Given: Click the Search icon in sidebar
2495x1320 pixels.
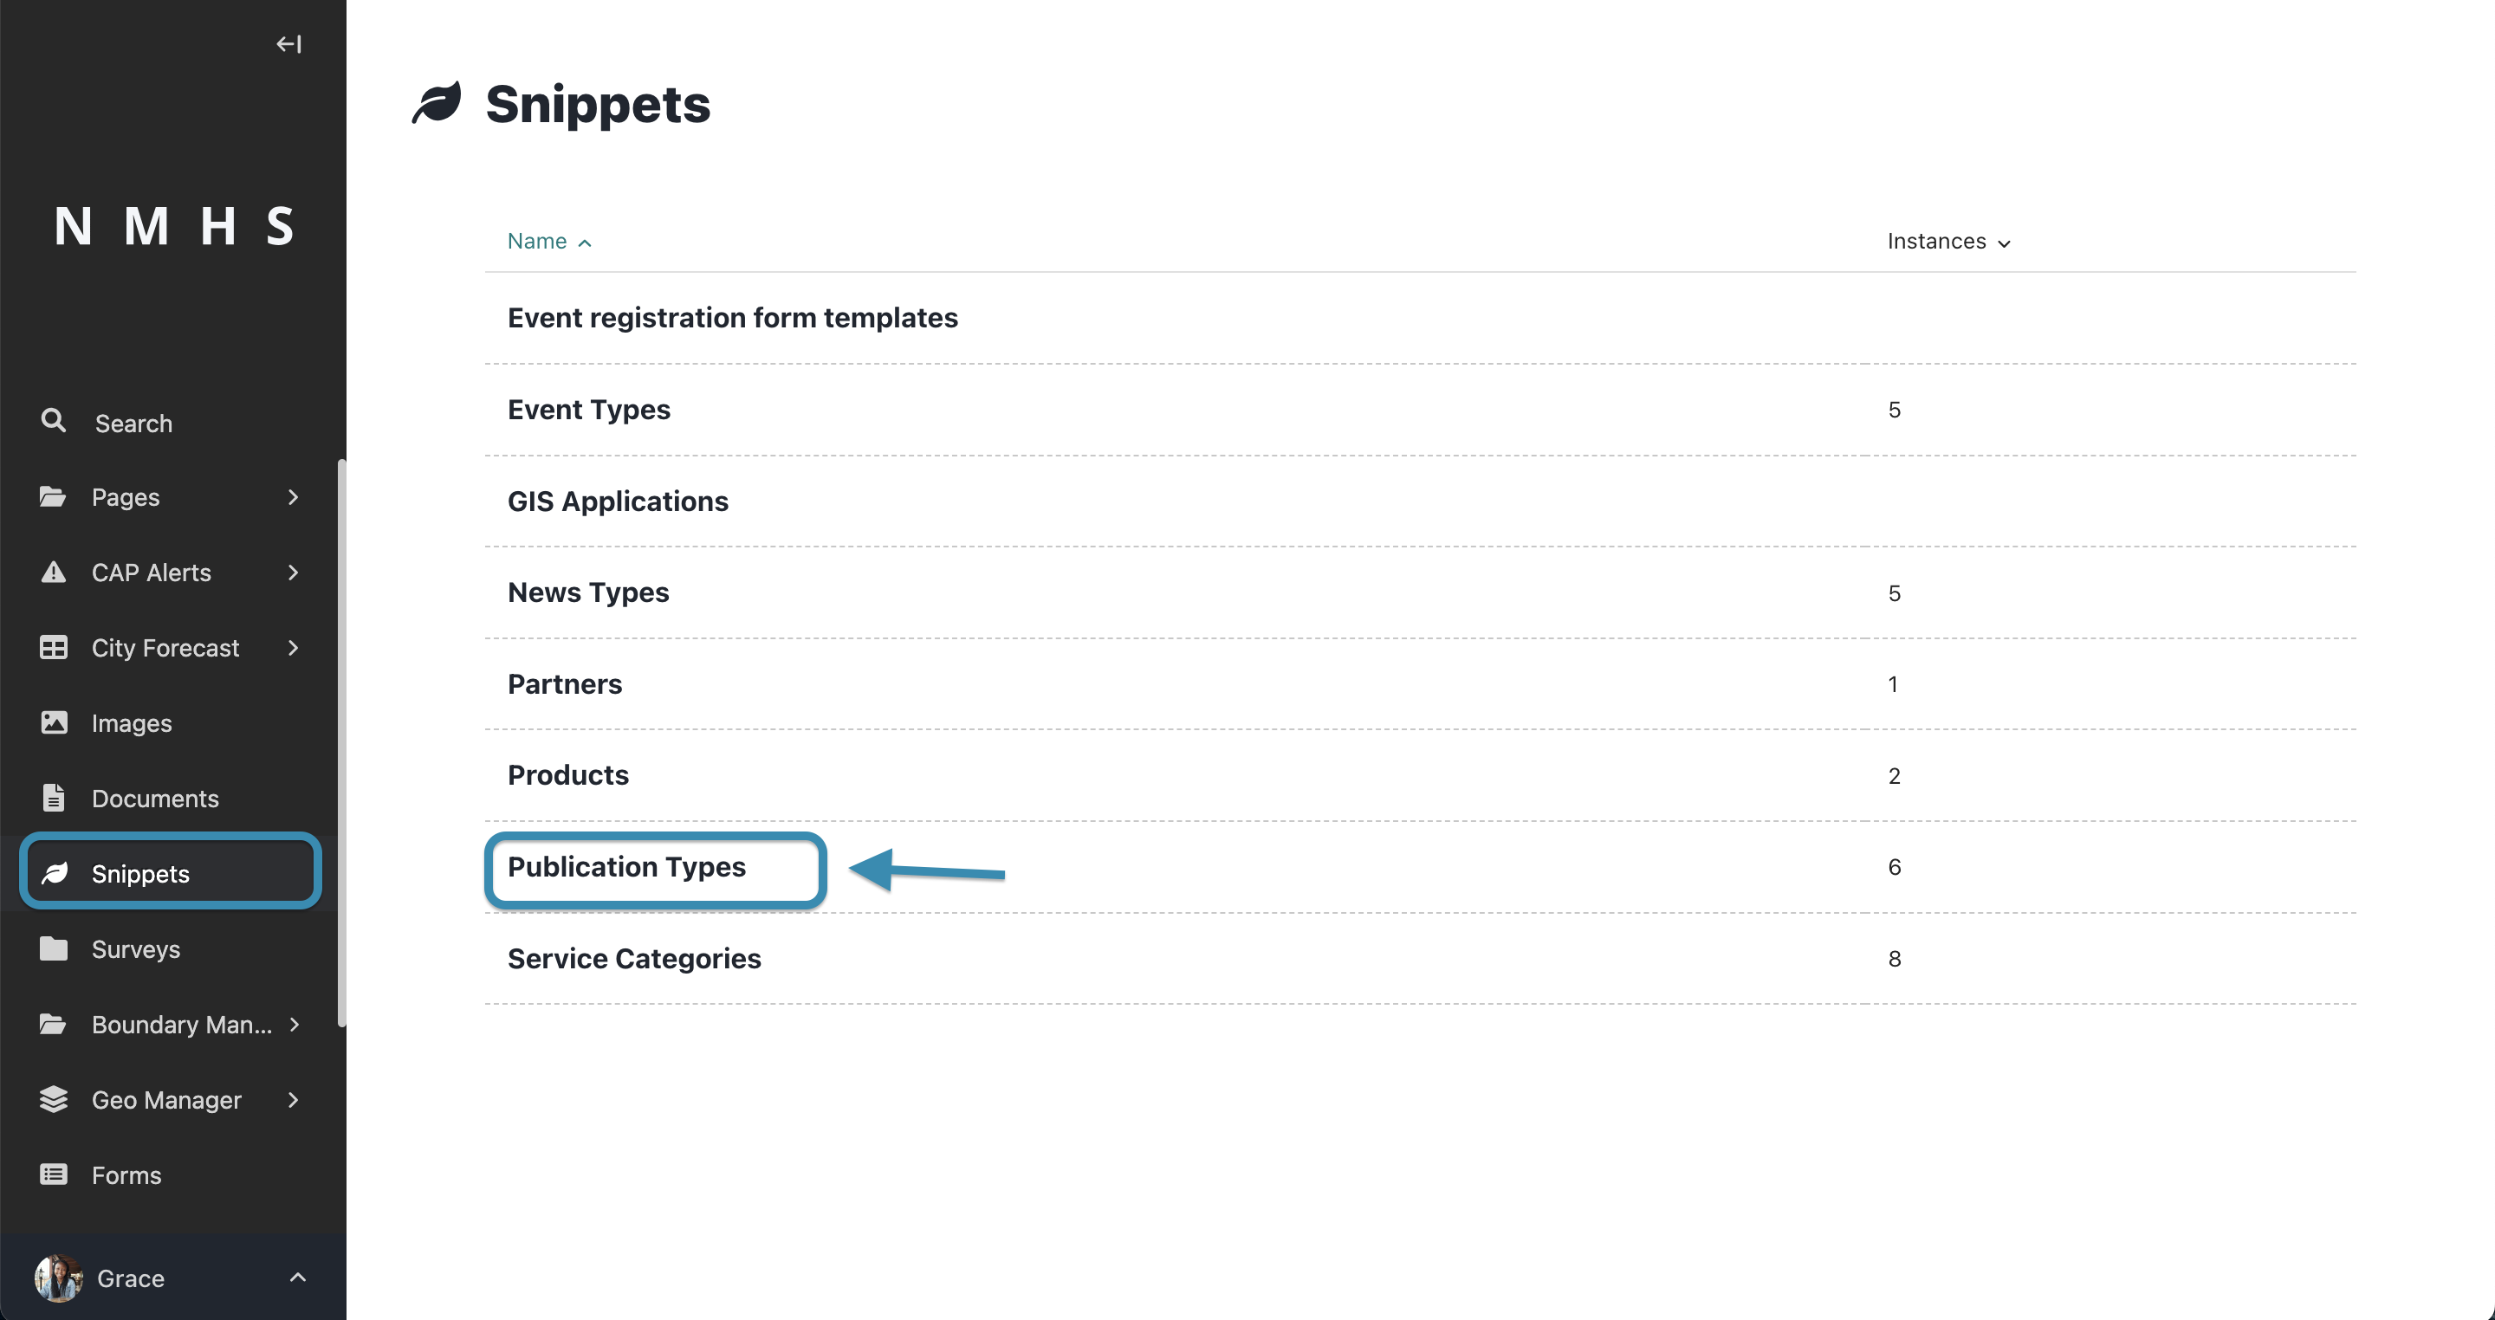Looking at the screenshot, I should coord(51,423).
